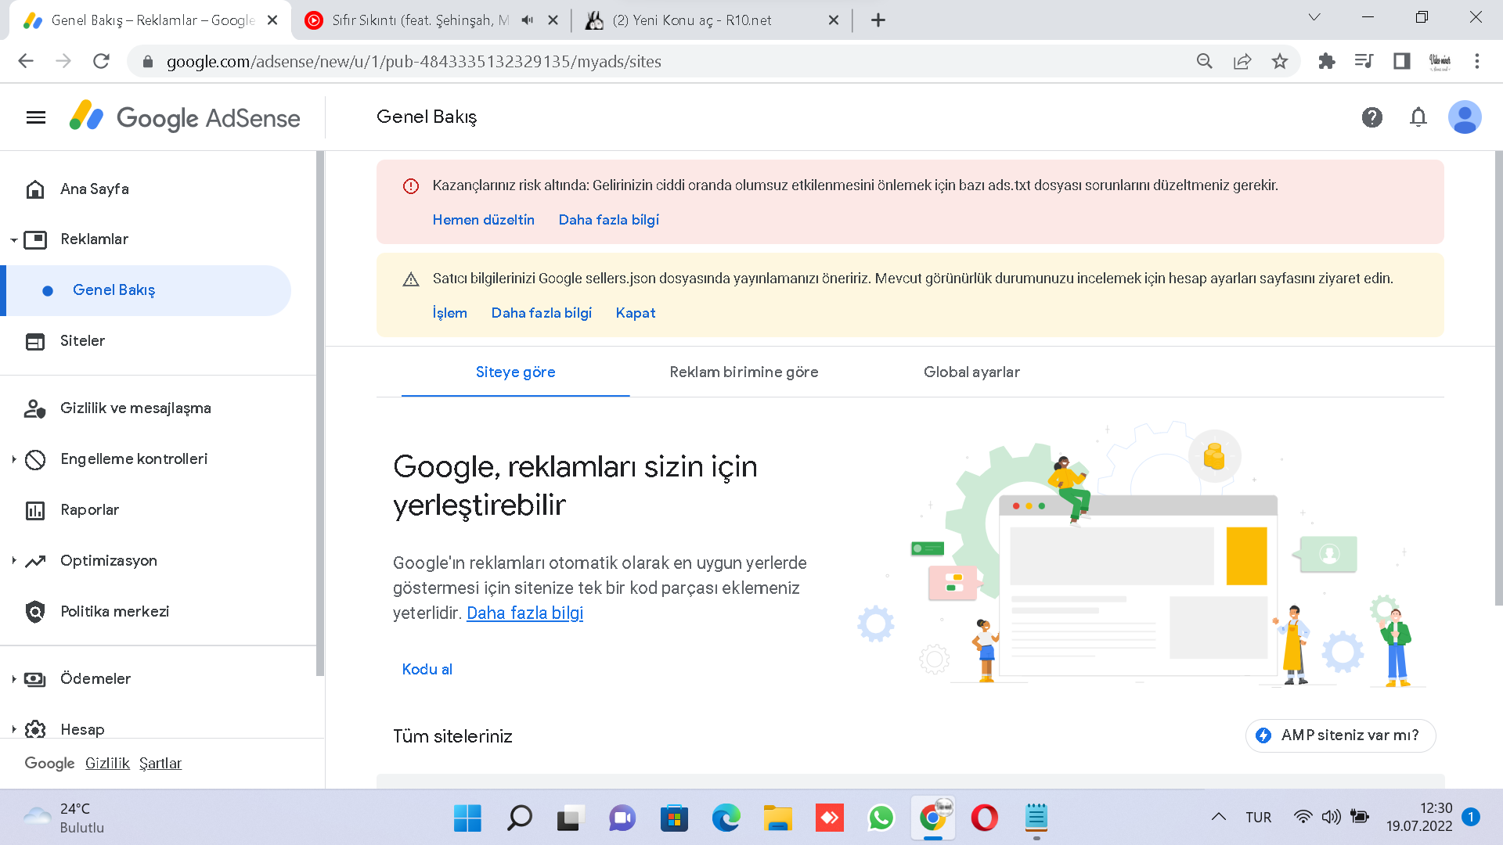Click the Kodu al button
The height and width of the screenshot is (845, 1503).
click(427, 670)
